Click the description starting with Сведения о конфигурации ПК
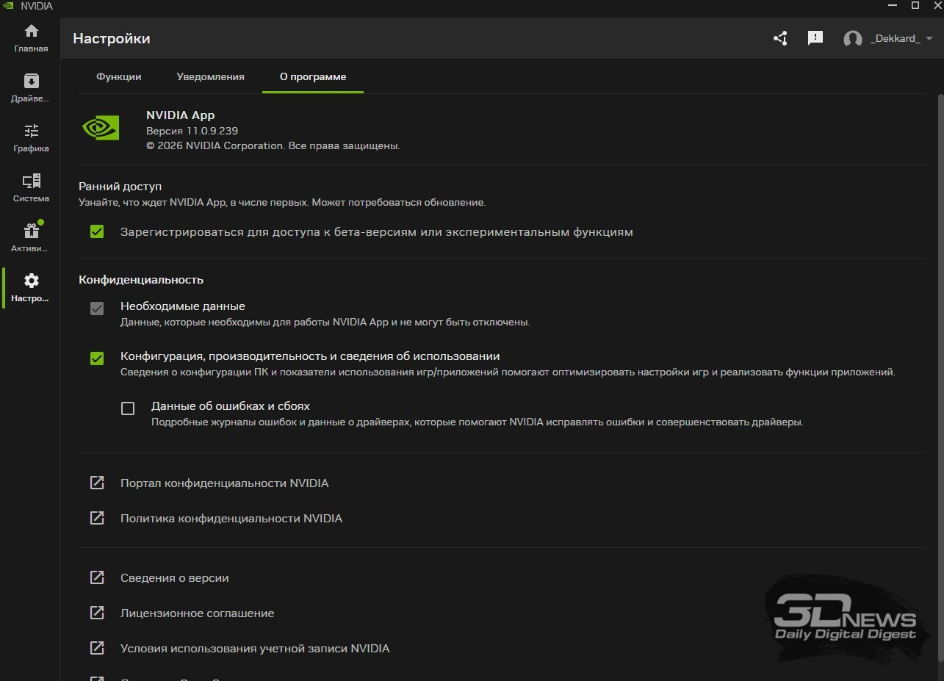 508,372
